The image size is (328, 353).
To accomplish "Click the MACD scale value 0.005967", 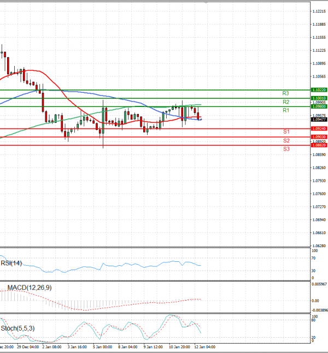I will [x=319, y=284].
